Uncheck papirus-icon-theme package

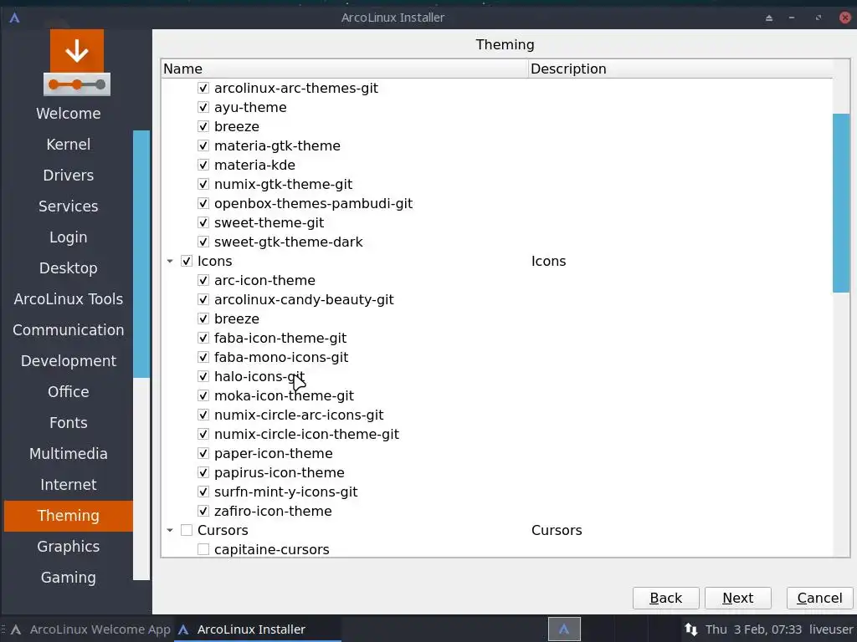203,472
